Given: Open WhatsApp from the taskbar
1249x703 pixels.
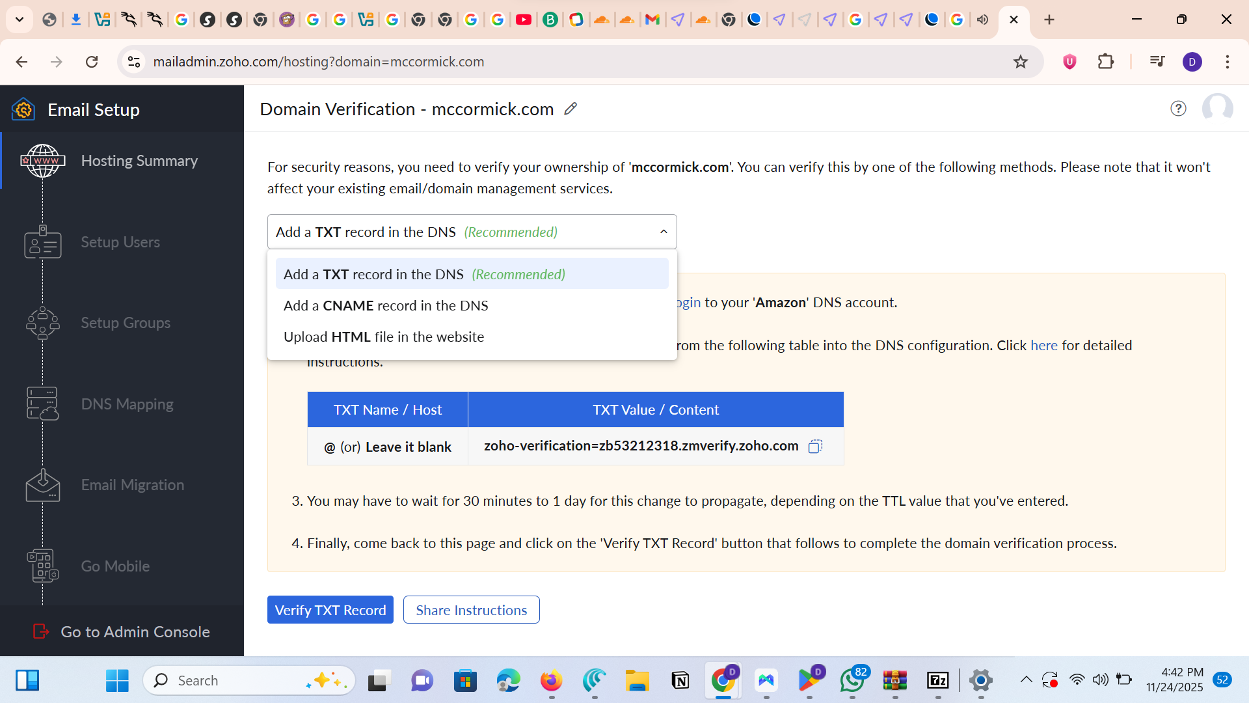Looking at the screenshot, I should pyautogui.click(x=852, y=681).
